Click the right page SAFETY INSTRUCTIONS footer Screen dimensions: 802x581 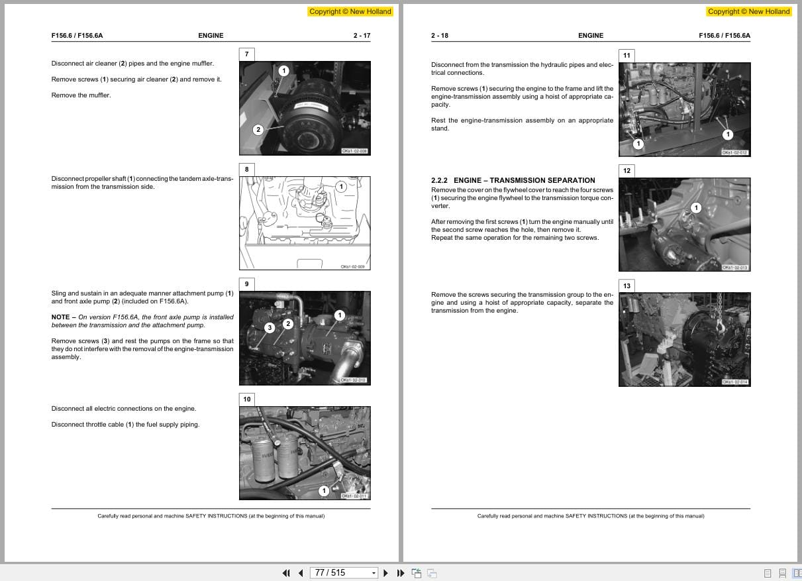point(591,516)
